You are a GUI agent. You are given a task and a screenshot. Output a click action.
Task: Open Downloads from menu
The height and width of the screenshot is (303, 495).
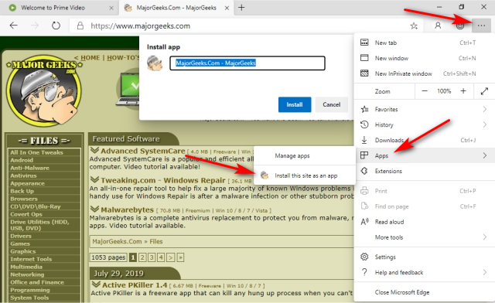[x=424, y=140]
